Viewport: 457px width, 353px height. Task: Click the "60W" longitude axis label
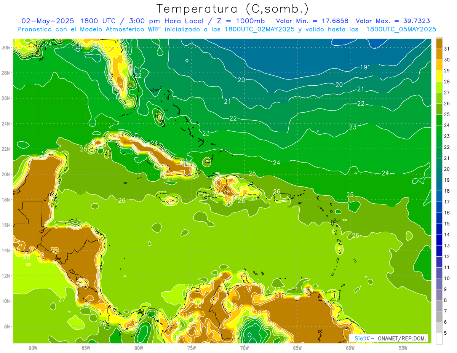(x=350, y=348)
